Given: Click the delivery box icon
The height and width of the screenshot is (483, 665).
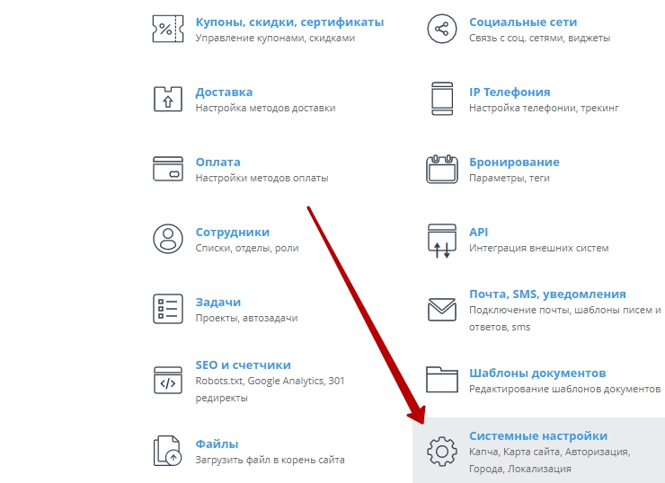Looking at the screenshot, I should pyautogui.click(x=168, y=99).
